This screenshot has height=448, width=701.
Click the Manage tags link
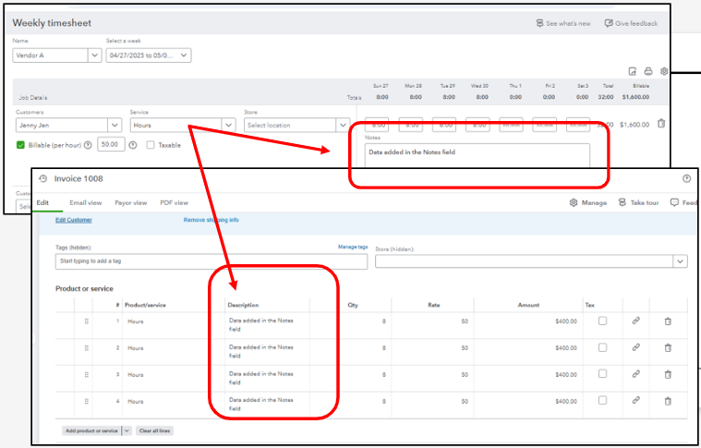[x=353, y=247]
